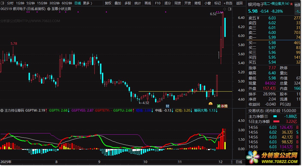Toggle the 小窗 mini window
302x166 pixels.
tap(208, 3)
